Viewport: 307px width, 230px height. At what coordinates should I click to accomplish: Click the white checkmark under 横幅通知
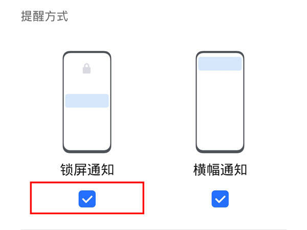tap(220, 199)
